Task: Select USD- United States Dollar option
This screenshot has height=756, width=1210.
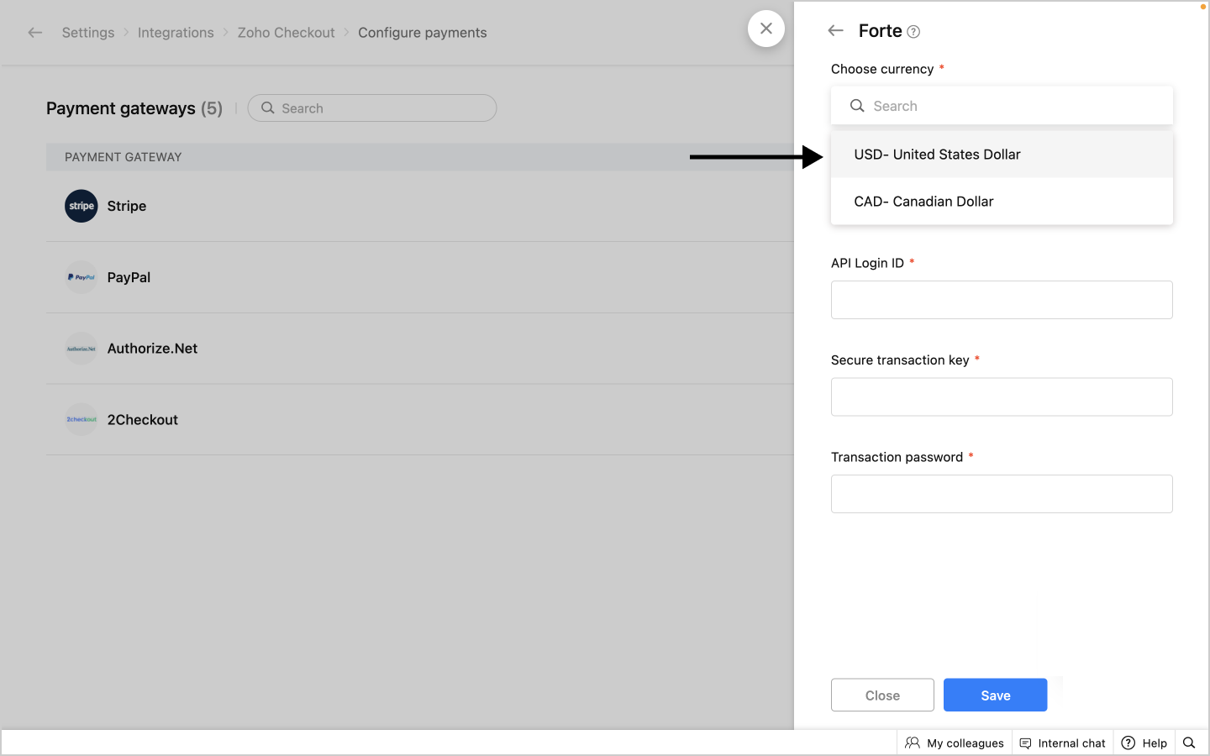Action: [937, 155]
